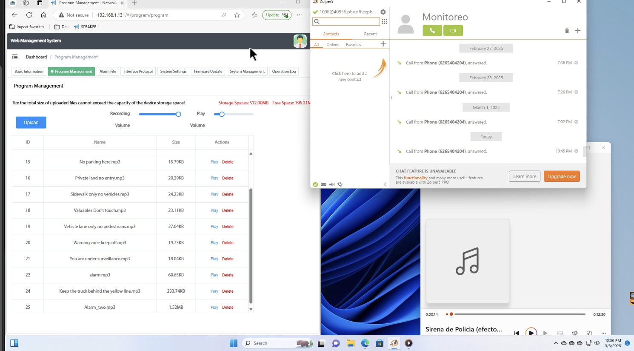Play No parking here.mp3
This screenshot has width=634, height=351.
click(x=214, y=162)
